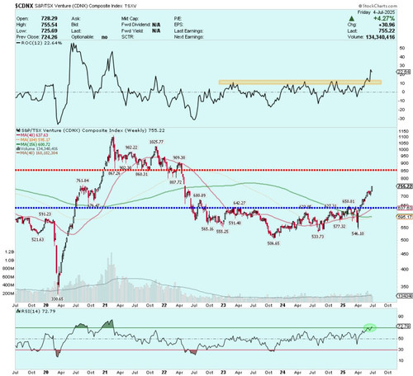Click the Next Earnings label
Viewport: 413px width, 376px height.
coord(189,37)
